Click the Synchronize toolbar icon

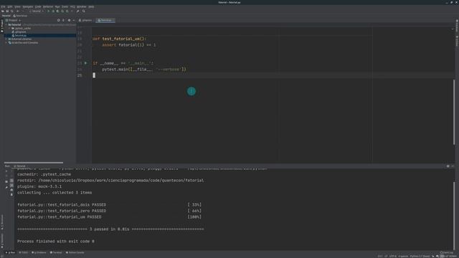click(12, 11)
